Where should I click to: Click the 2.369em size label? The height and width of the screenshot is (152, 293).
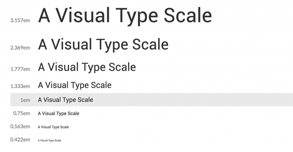click(20, 47)
